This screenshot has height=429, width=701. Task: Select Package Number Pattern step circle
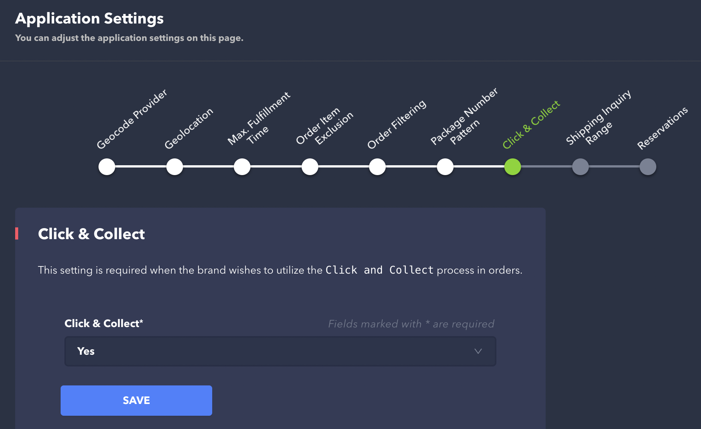(x=445, y=167)
